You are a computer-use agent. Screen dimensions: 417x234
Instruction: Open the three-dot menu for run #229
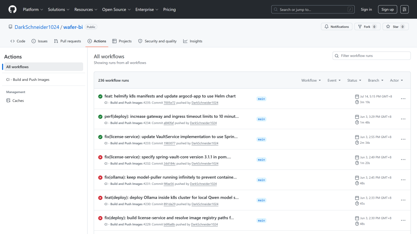tap(403, 221)
